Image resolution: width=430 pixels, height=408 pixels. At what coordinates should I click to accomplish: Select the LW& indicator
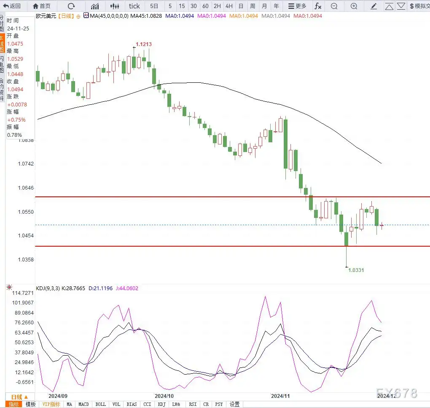(176, 404)
